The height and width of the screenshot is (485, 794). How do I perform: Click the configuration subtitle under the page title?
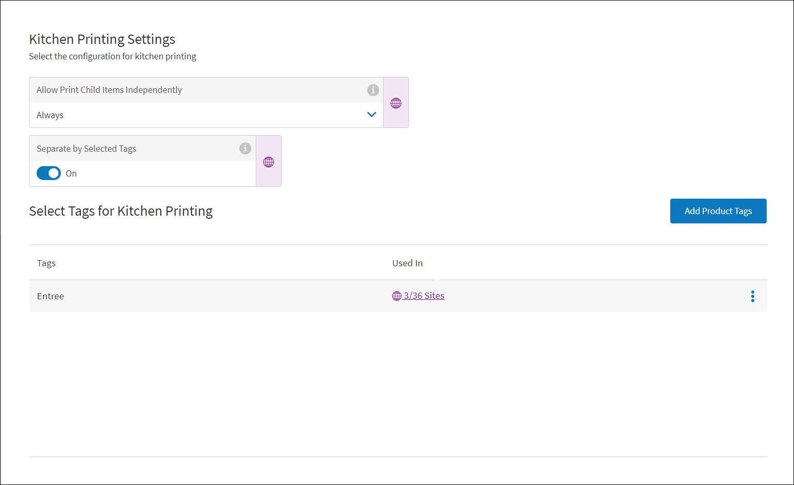(112, 56)
